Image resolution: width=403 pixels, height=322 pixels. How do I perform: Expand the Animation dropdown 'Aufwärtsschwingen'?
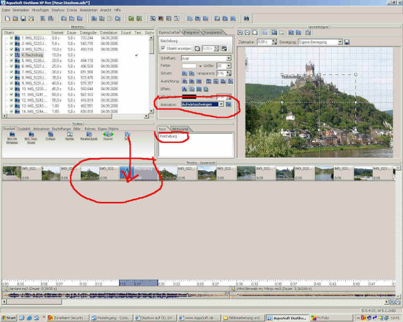tap(221, 104)
